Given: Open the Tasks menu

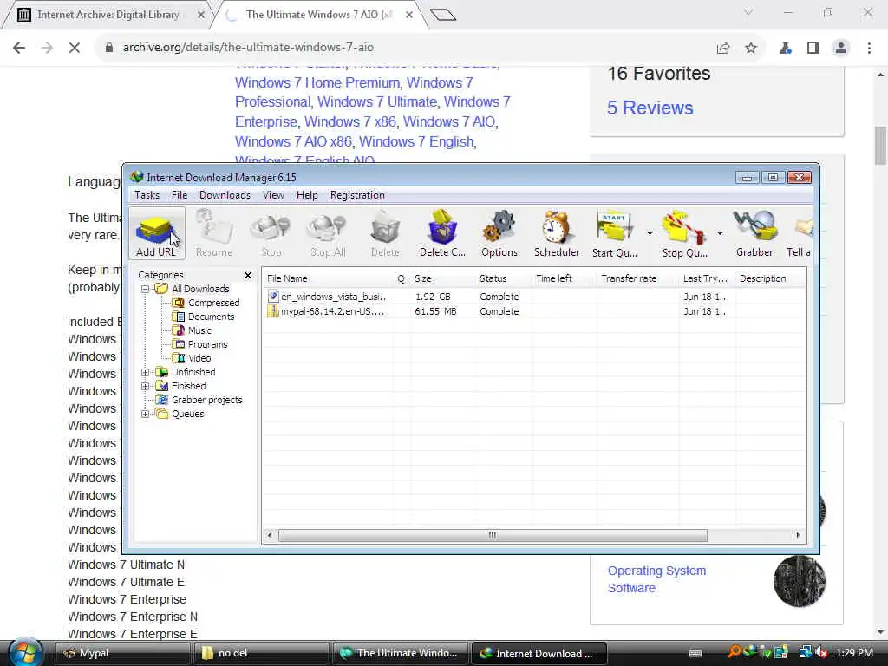Looking at the screenshot, I should (x=147, y=195).
